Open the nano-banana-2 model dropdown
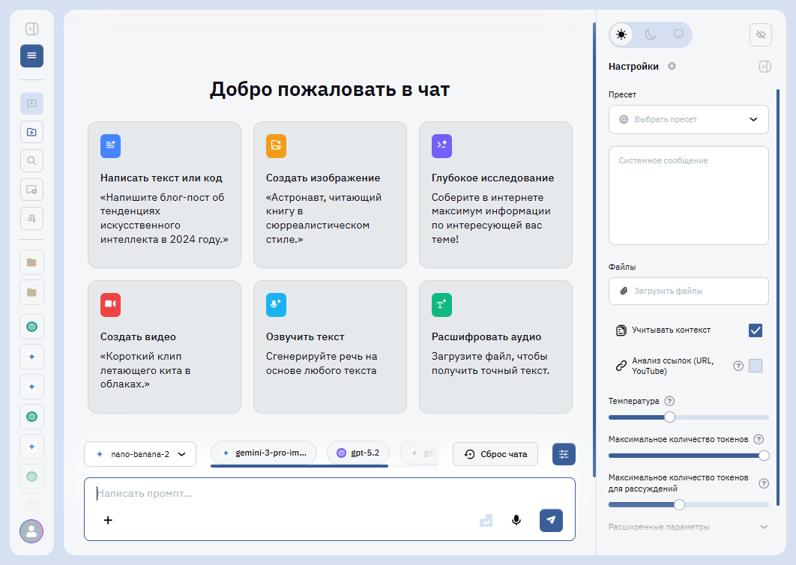 tap(139, 454)
